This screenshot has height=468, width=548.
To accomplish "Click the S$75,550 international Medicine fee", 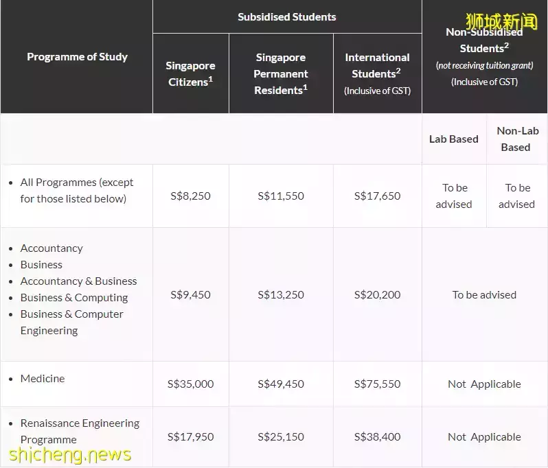I will 377,384.
